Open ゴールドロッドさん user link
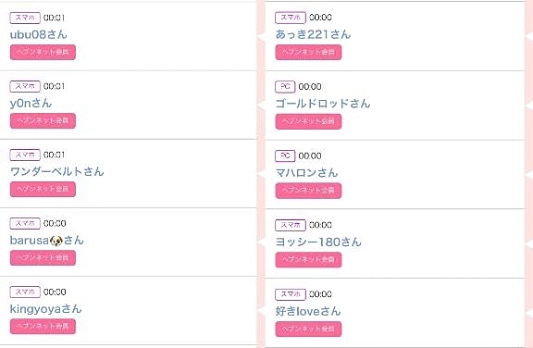 (323, 104)
